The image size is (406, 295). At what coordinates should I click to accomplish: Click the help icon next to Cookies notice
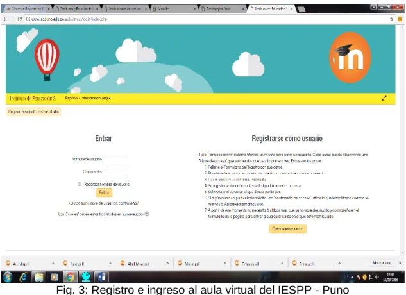[146, 214]
